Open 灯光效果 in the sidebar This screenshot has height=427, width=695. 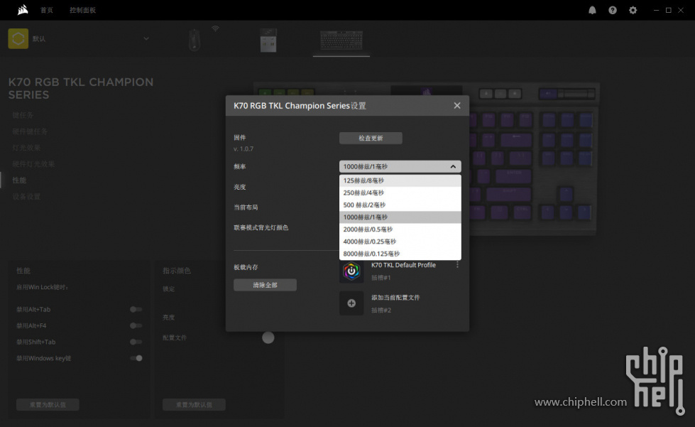click(26, 148)
